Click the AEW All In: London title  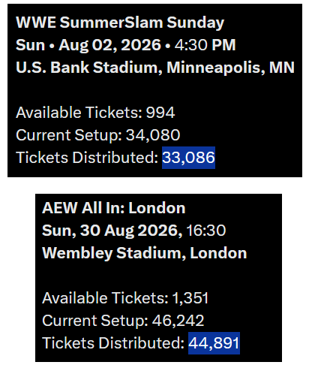click(114, 208)
